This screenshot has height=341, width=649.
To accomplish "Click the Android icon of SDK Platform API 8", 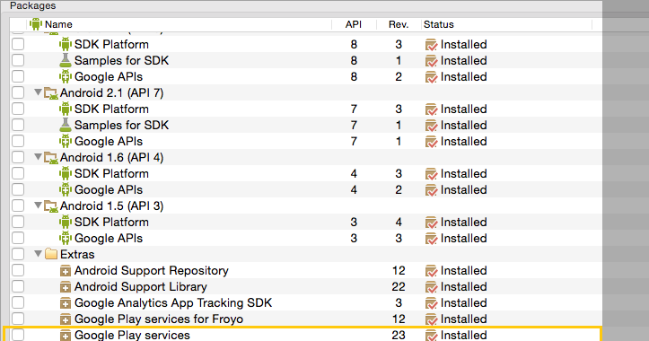I will (65, 44).
